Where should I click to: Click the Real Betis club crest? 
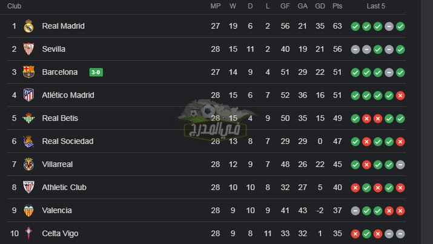(x=28, y=118)
